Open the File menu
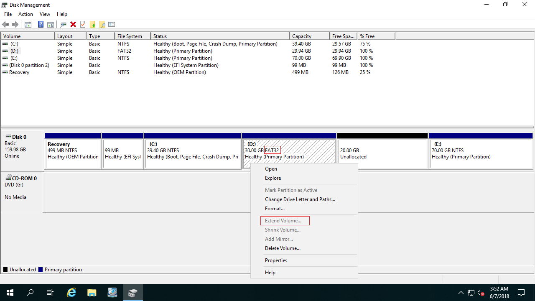This screenshot has height=301, width=535. pyautogui.click(x=8, y=14)
